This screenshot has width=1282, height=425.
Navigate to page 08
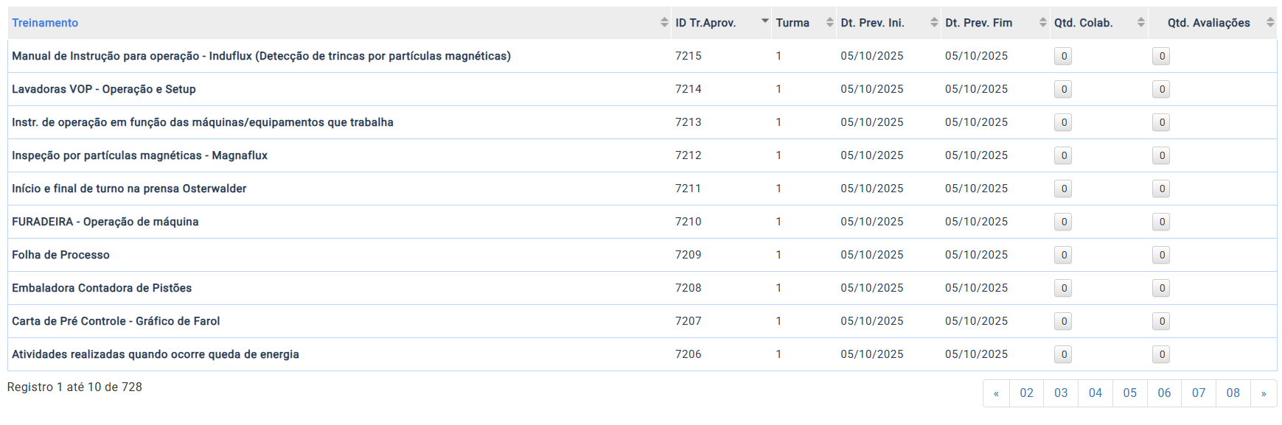tap(1233, 393)
